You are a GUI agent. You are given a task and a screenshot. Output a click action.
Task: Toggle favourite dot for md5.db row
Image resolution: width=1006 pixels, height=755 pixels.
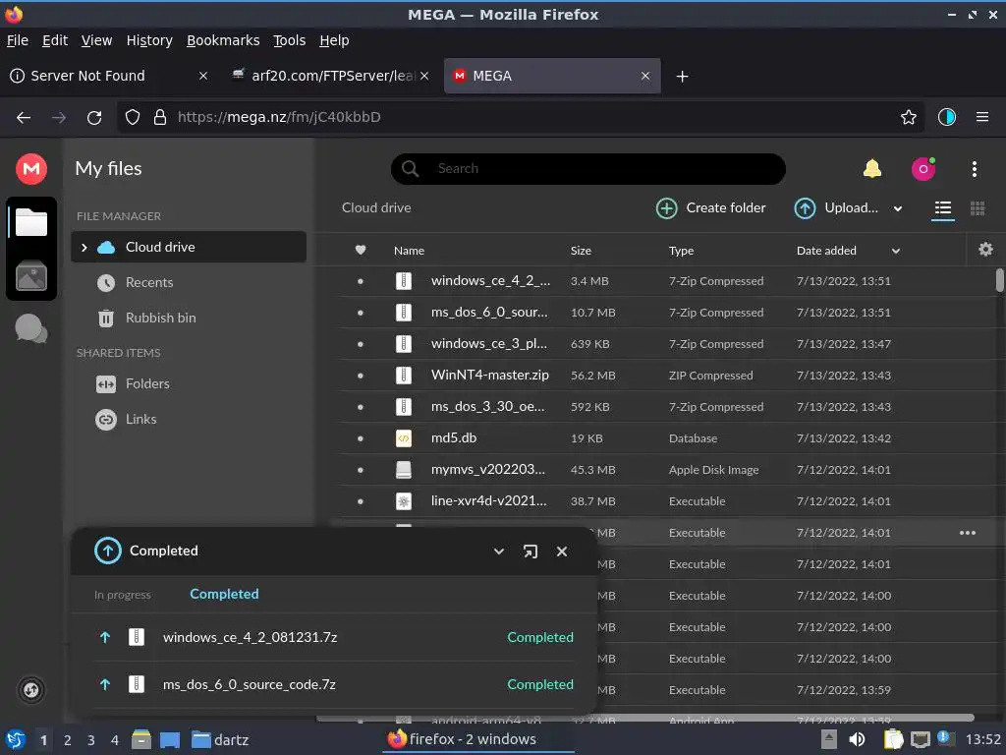click(360, 438)
